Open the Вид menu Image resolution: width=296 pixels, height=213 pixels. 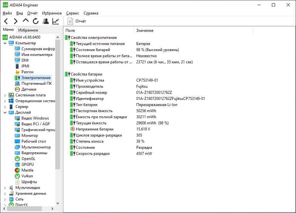[x=20, y=13]
